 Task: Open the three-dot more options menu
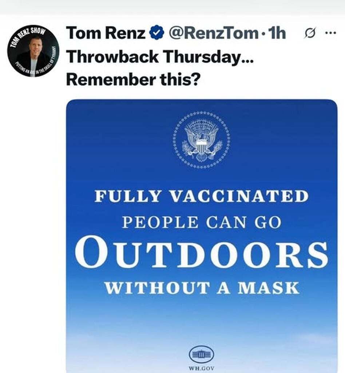pos(330,33)
